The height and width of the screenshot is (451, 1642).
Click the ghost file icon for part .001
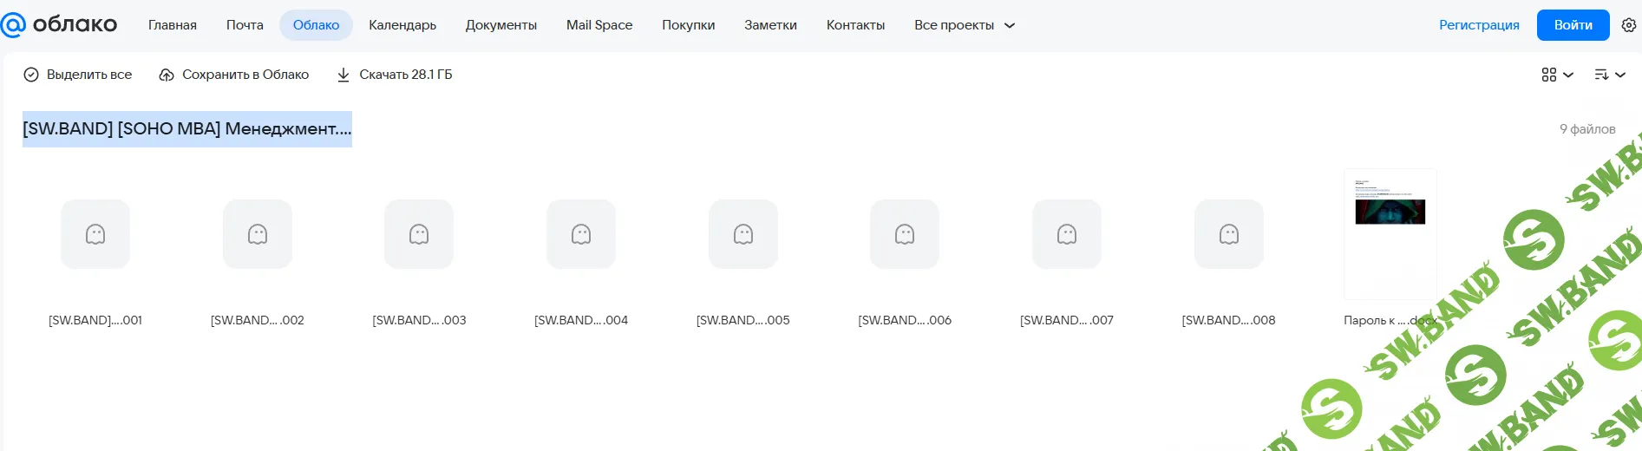tap(95, 234)
